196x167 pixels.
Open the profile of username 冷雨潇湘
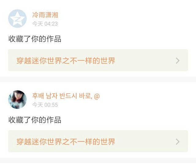pos(45,15)
